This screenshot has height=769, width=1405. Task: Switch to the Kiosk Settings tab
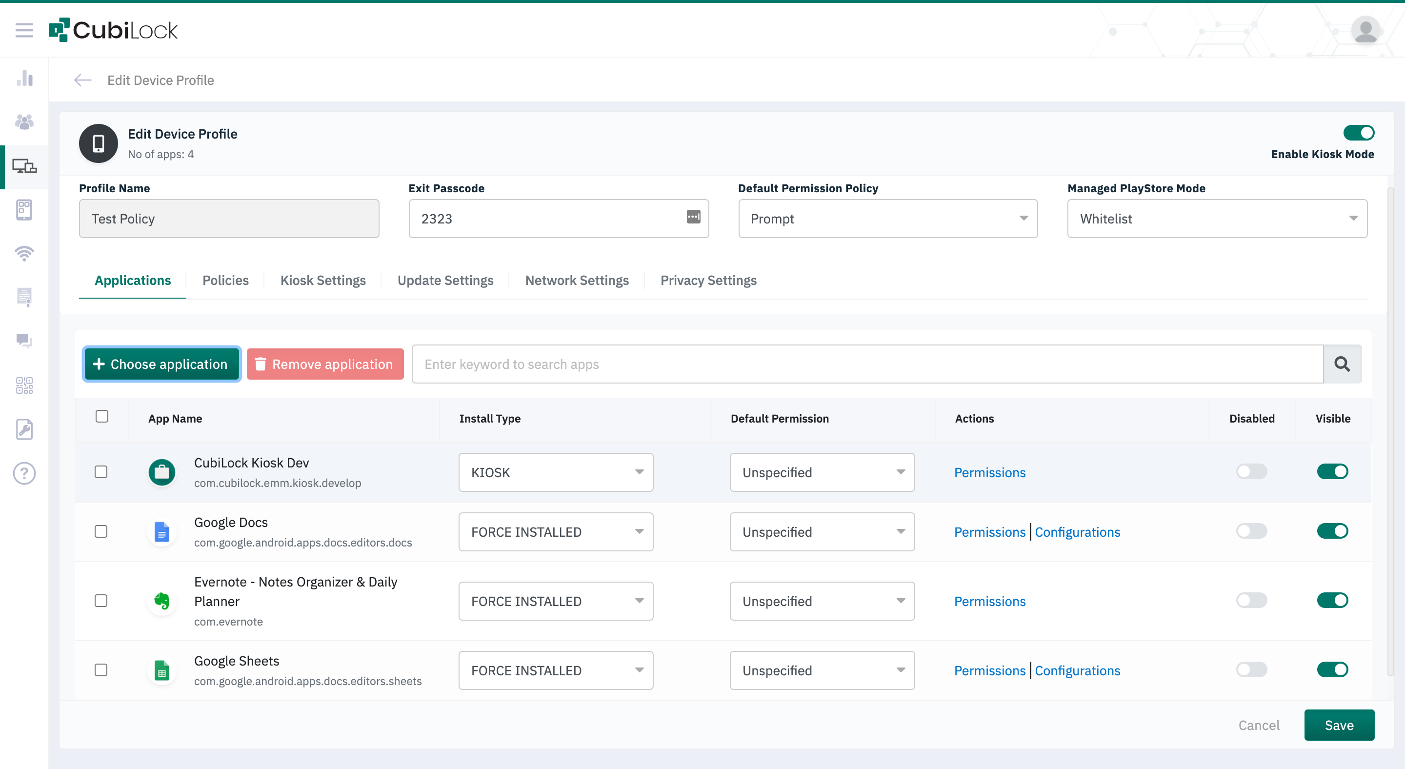[x=323, y=281]
